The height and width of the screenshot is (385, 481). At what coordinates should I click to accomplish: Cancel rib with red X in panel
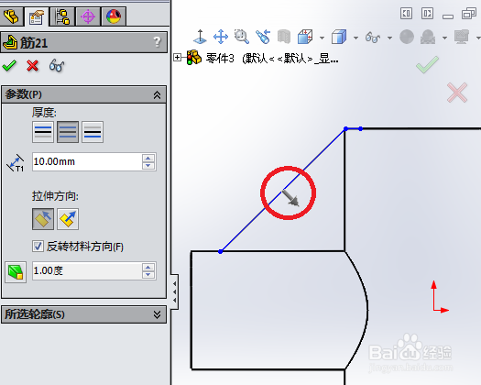click(32, 65)
